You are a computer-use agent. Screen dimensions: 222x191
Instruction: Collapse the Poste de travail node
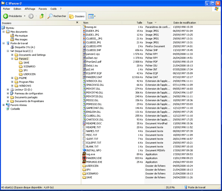(x=3, y=43)
